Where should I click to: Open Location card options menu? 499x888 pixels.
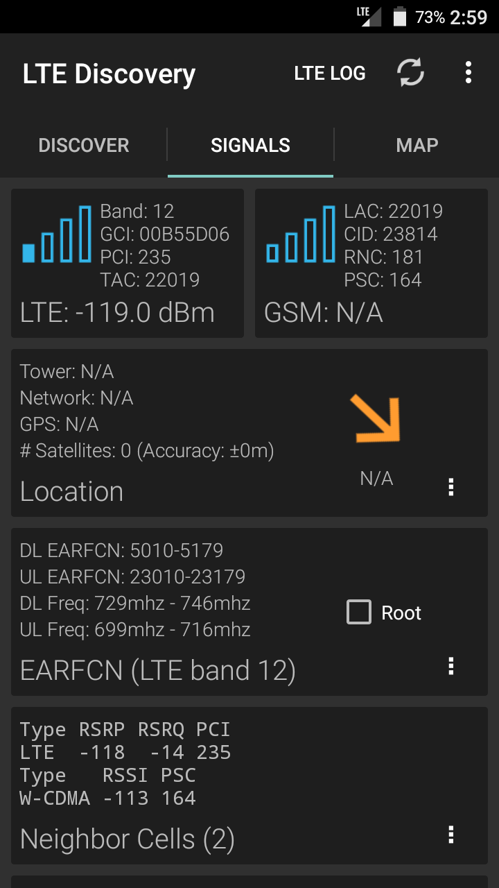451,487
